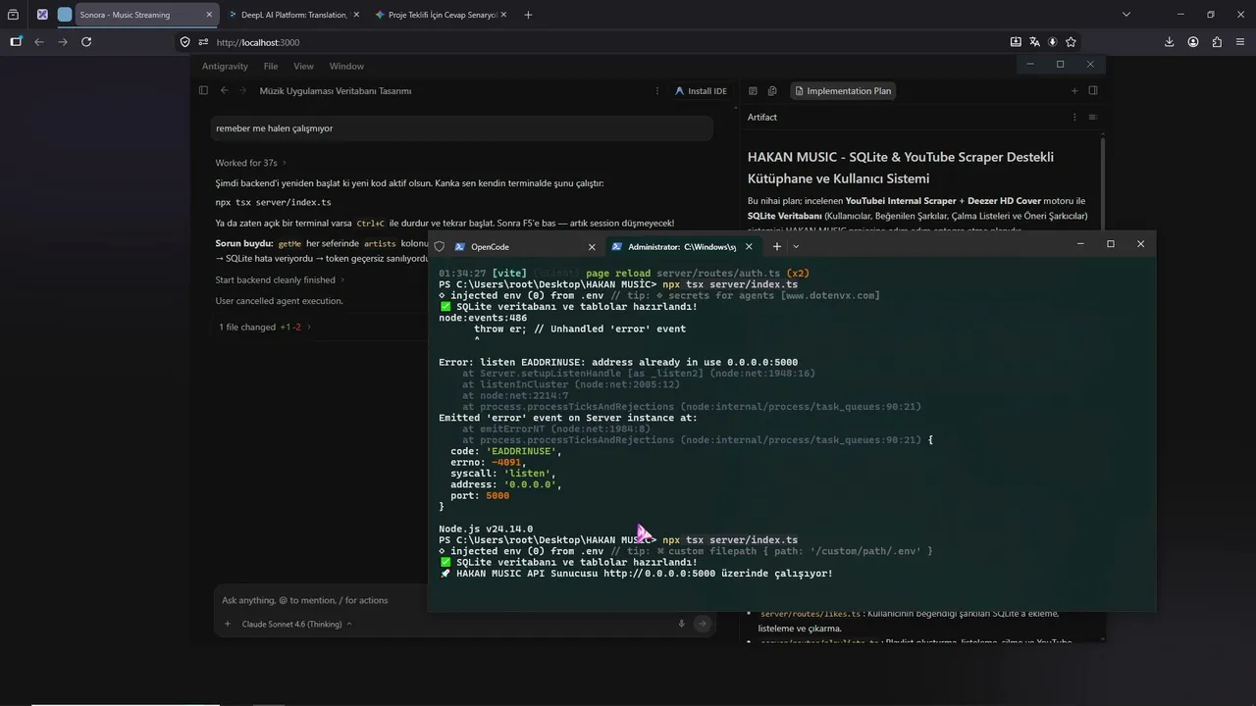Open the browser extensions icon
Image resolution: width=1256 pixels, height=706 pixels.
pos(1217,42)
